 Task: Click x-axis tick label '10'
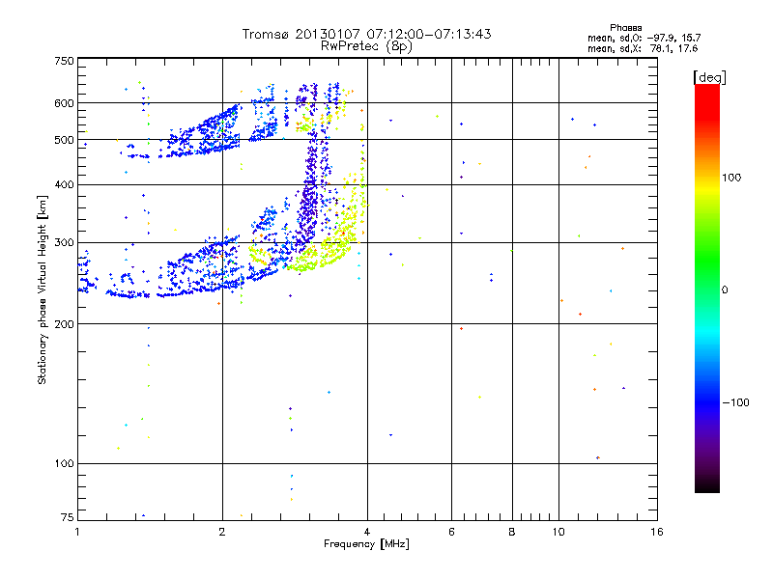(x=558, y=532)
